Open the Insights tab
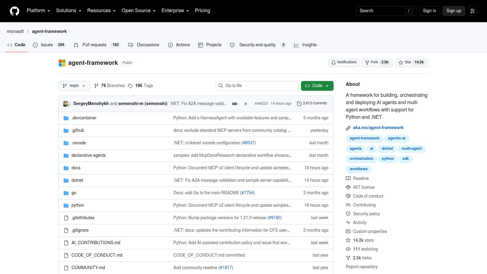 pyautogui.click(x=305, y=45)
